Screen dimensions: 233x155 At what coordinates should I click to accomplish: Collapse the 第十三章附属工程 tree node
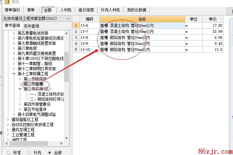14,74
